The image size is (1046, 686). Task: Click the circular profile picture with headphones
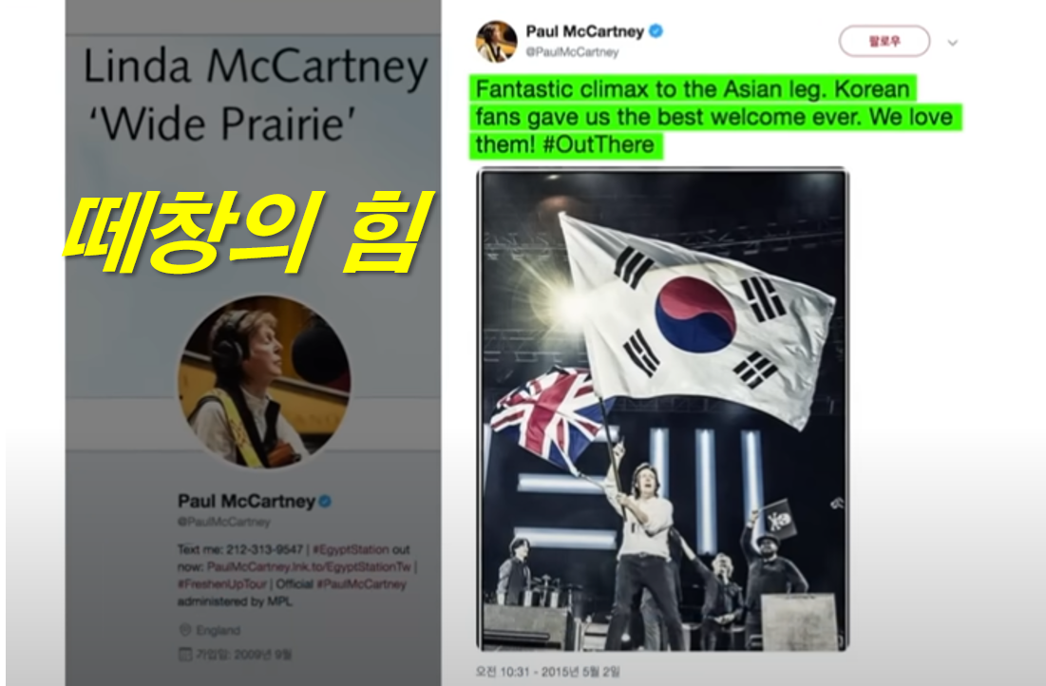tap(264, 381)
